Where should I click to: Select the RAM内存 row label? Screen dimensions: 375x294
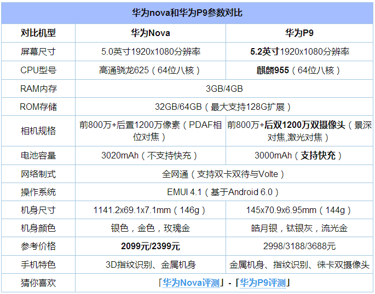[x=38, y=89]
